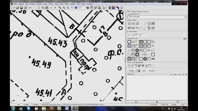Switch to the Инфо panel tab
Screen dimensions: 198x111
pyautogui.click(x=140, y=11)
